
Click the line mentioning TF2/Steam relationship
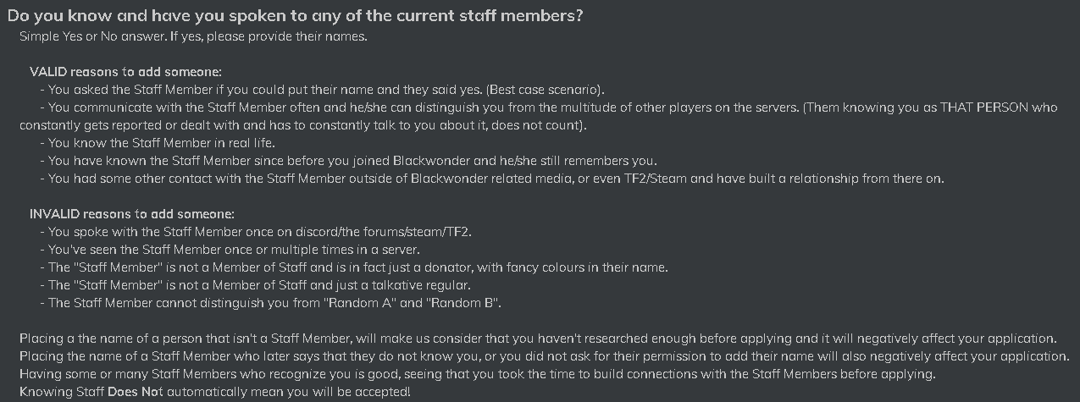pyautogui.click(x=491, y=179)
